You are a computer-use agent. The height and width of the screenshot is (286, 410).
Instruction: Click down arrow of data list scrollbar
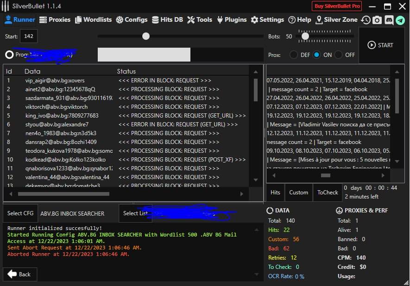pyautogui.click(x=255, y=180)
